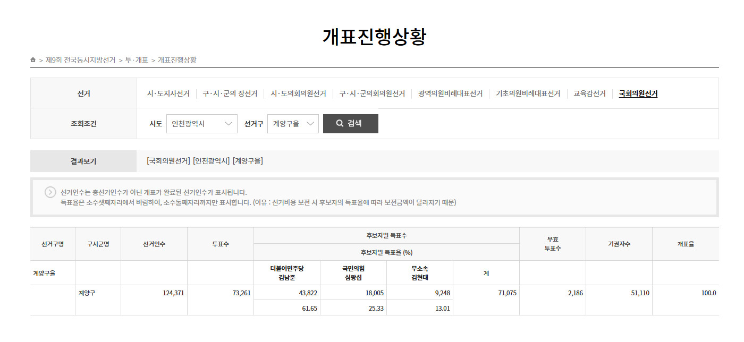Click counting rate 100.0
The height and width of the screenshot is (342, 744).
[709, 293]
